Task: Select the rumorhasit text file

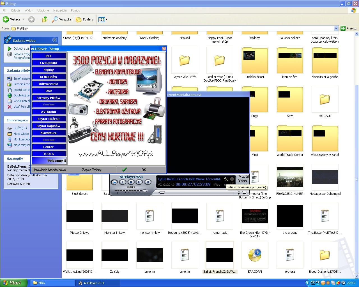Action: 220,216
